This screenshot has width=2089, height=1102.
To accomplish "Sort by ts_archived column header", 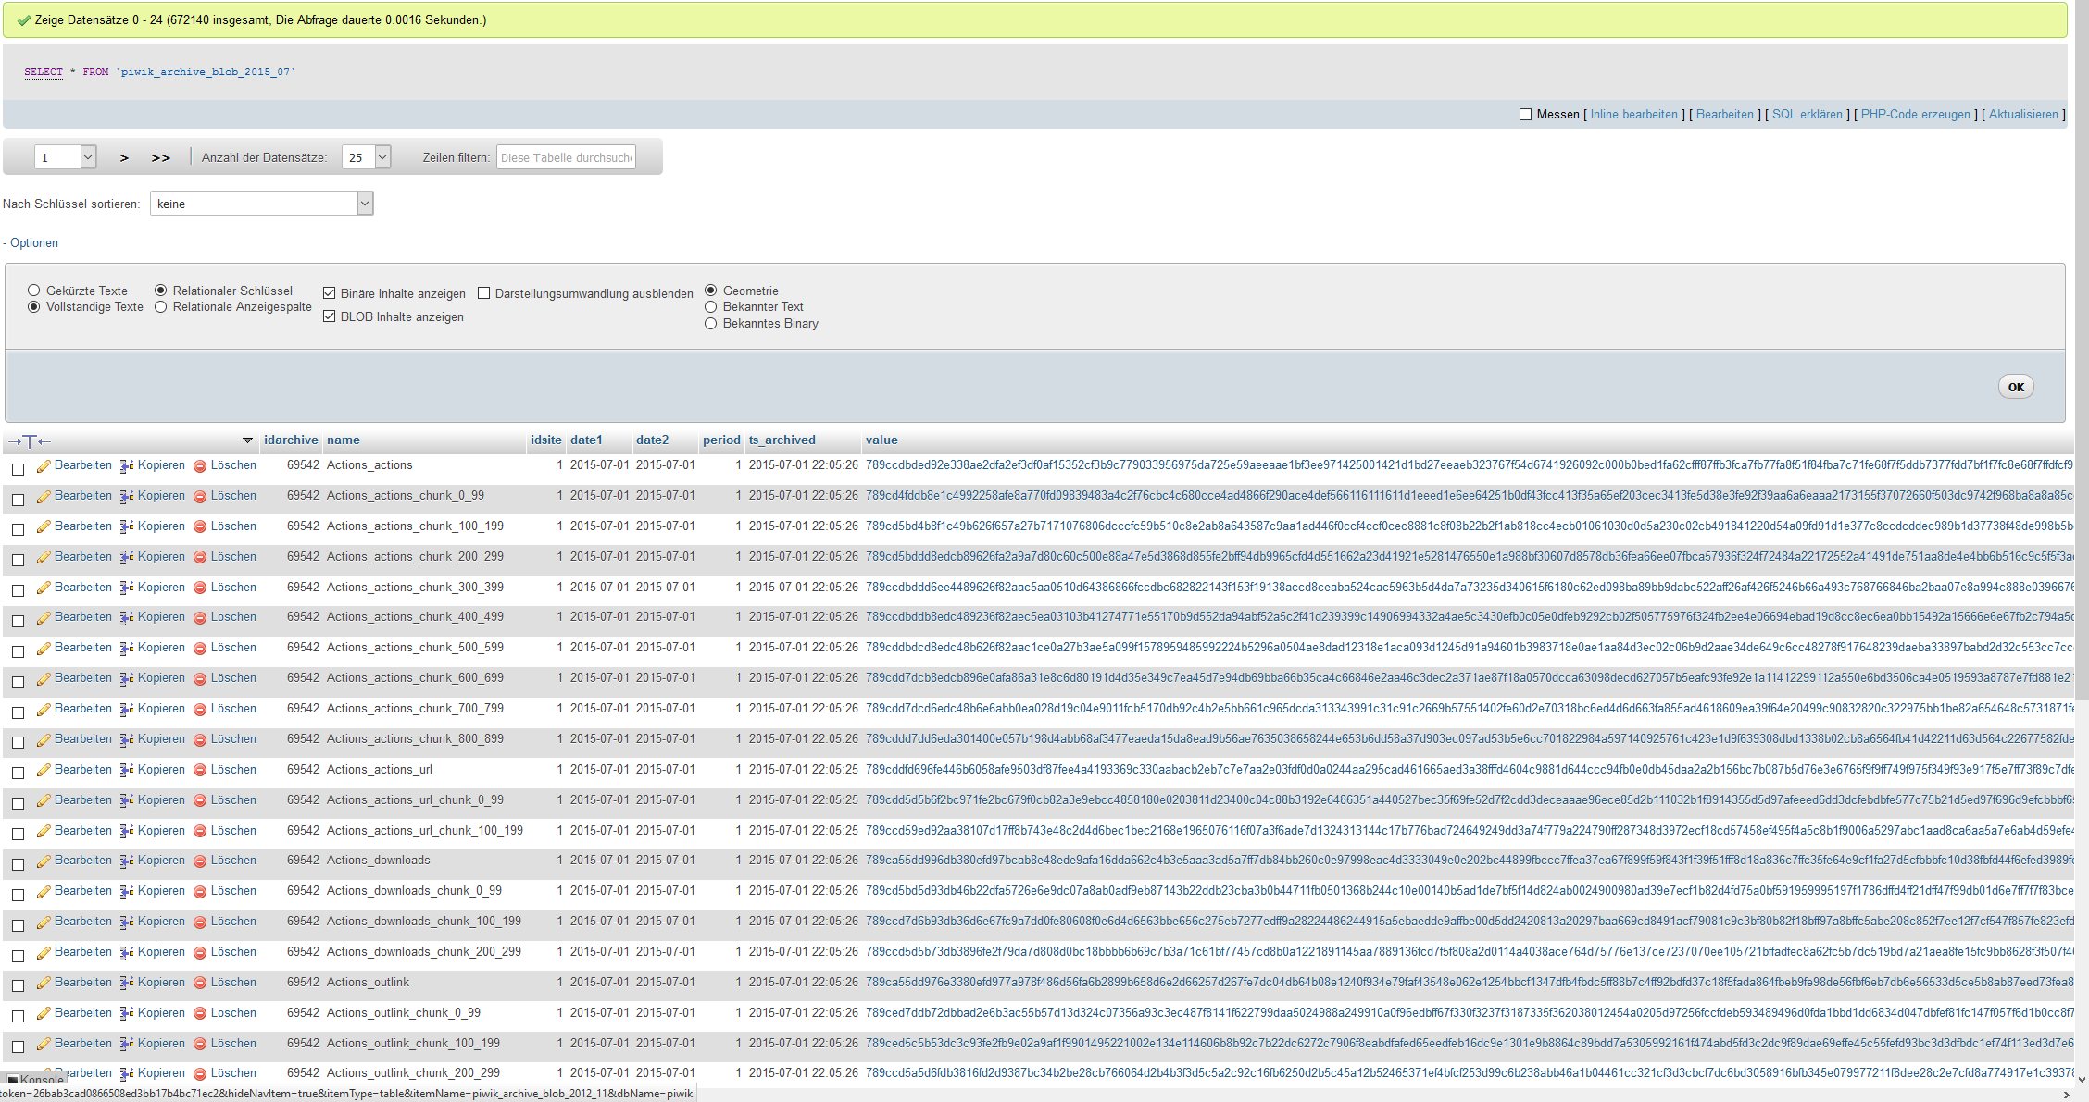I will point(782,440).
